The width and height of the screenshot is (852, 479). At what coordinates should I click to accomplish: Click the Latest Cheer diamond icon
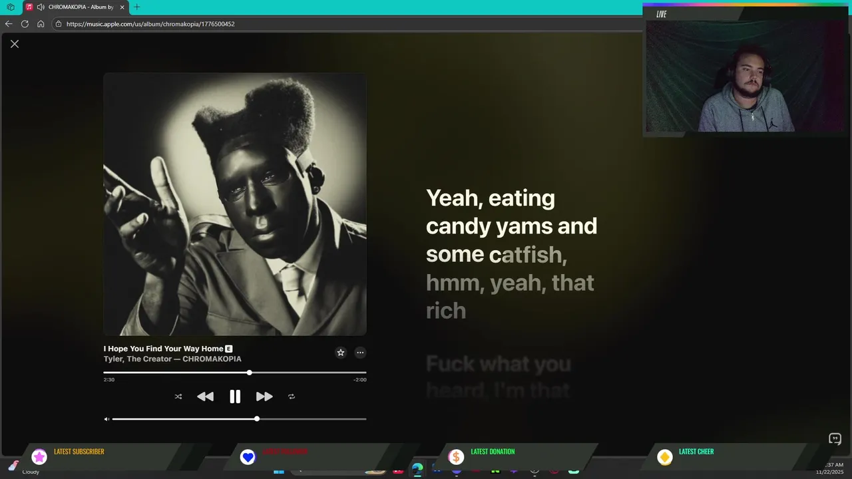664,457
